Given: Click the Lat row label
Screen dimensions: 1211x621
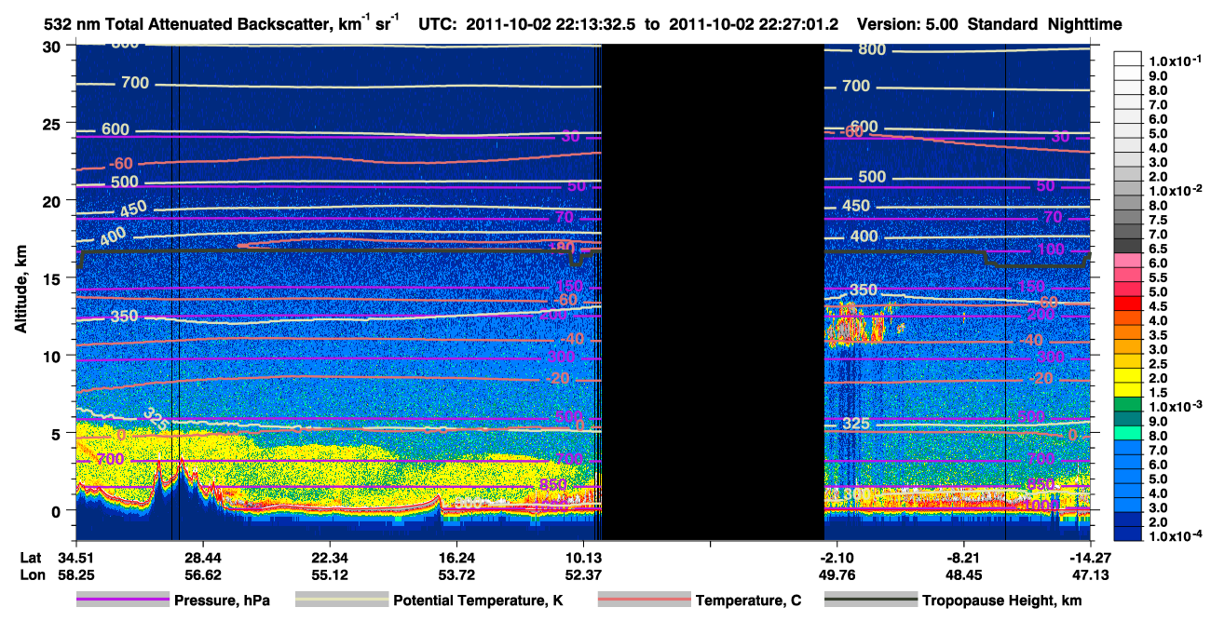Looking at the screenshot, I should tap(31, 558).
